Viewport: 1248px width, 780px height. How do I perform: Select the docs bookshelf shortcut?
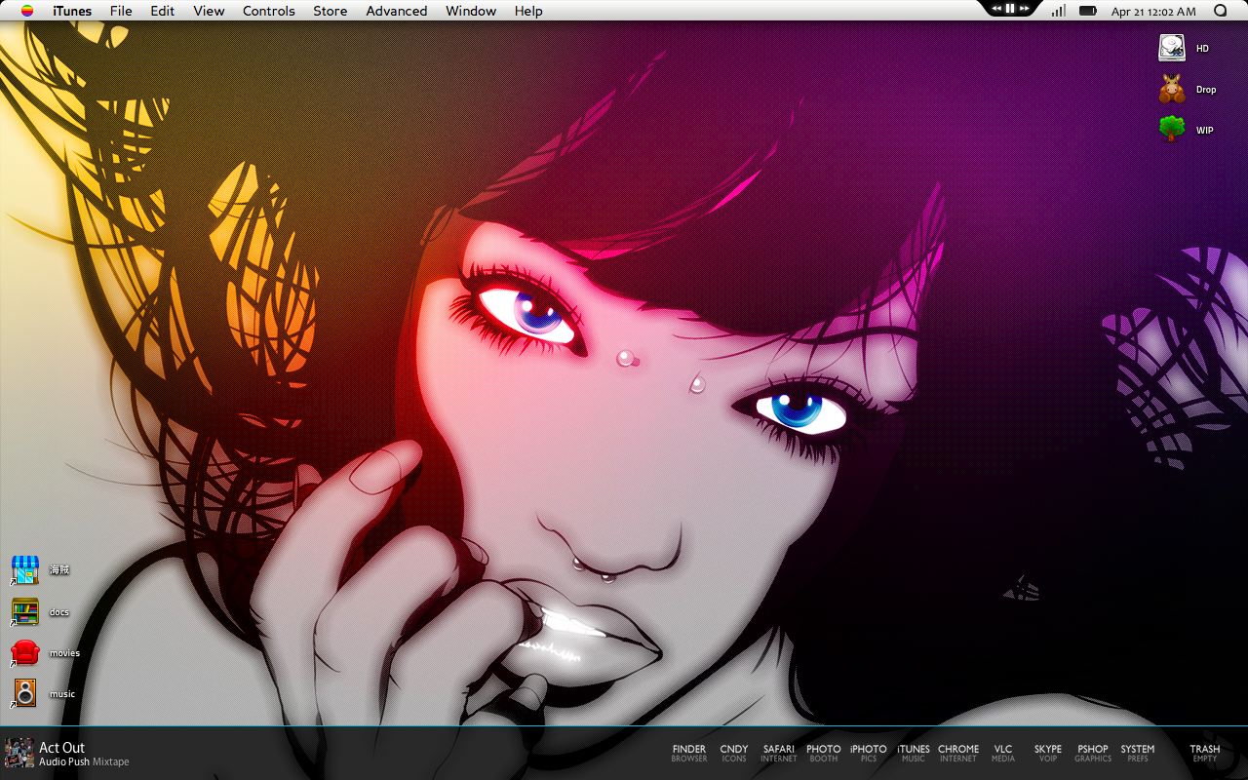[24, 612]
